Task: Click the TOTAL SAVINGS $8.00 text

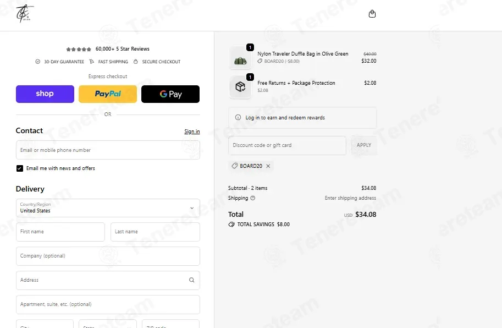Action: click(263, 225)
